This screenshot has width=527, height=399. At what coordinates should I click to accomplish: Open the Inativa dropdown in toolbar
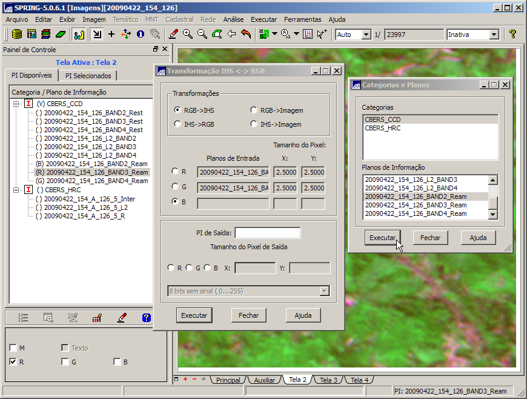494,35
